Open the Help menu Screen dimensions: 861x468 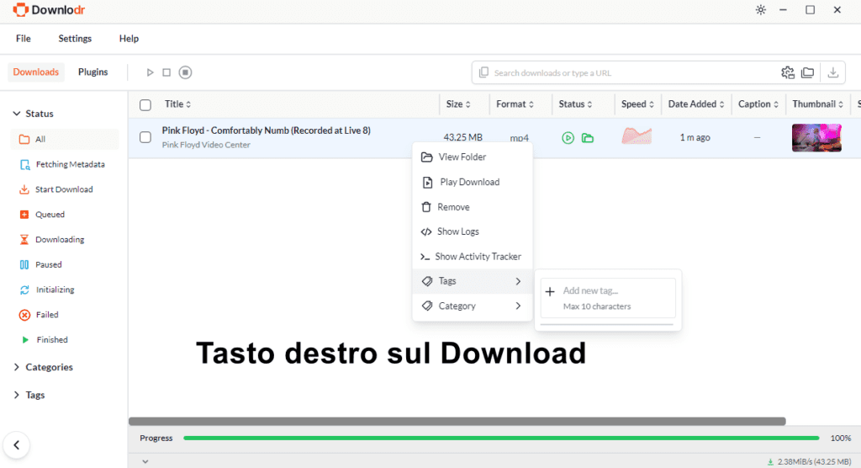(129, 39)
